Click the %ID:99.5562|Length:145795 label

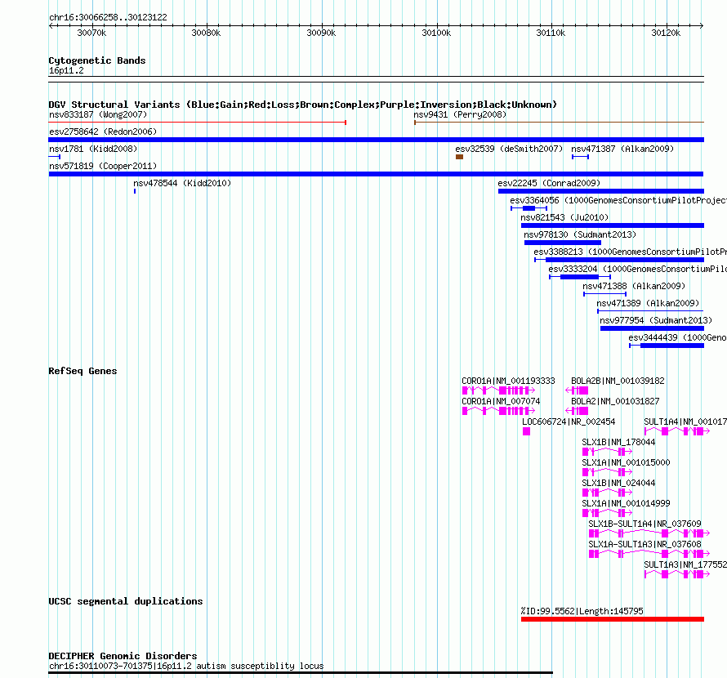(x=582, y=611)
